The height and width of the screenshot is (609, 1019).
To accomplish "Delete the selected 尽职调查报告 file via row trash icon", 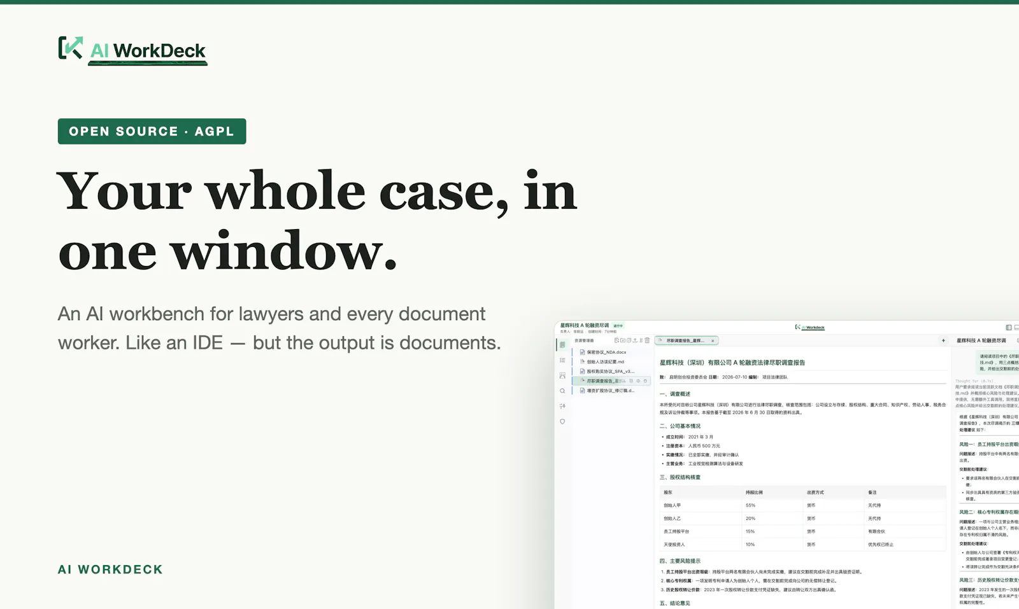I will point(645,381).
